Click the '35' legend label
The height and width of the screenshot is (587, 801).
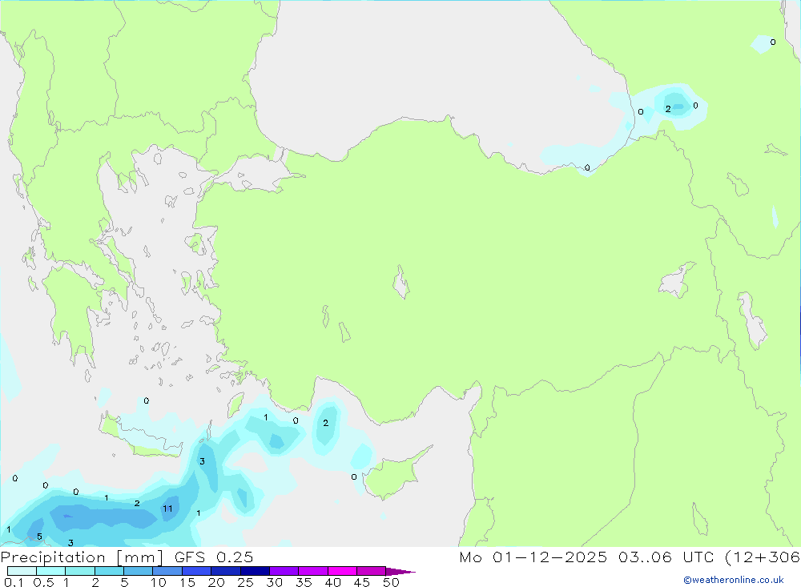point(304,582)
